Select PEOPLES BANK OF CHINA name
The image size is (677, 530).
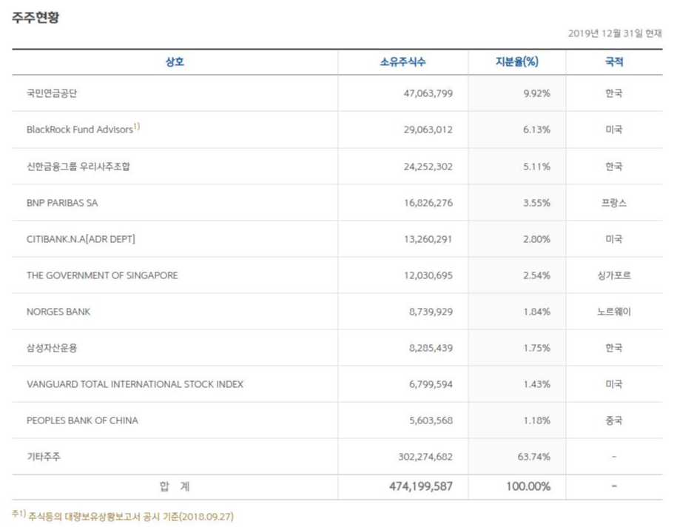click(82, 420)
